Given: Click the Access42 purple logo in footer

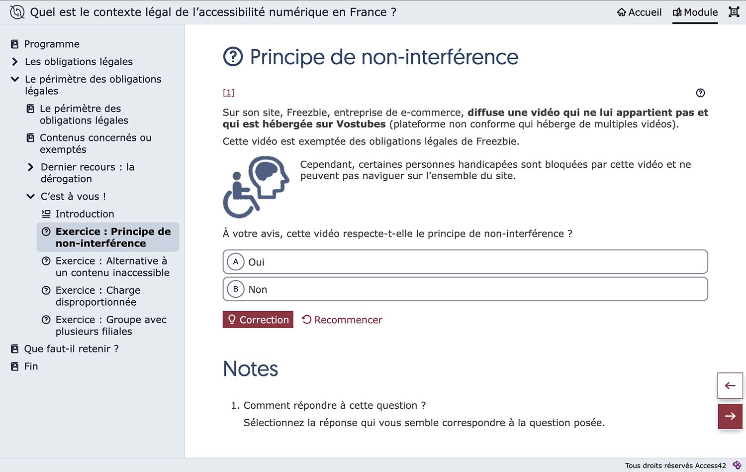Looking at the screenshot, I should pos(737,465).
